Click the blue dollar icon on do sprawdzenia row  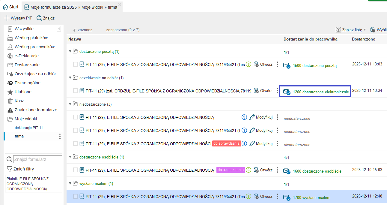pyautogui.click(x=244, y=143)
